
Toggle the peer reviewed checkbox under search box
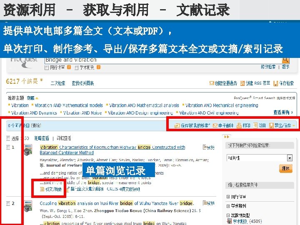tap(47, 67)
